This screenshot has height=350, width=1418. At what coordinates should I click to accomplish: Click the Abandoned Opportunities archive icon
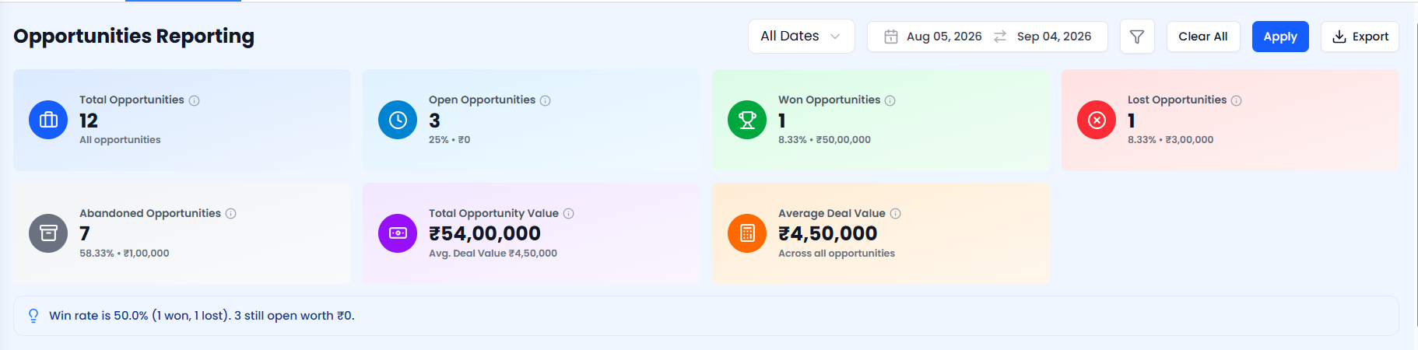[x=48, y=233]
